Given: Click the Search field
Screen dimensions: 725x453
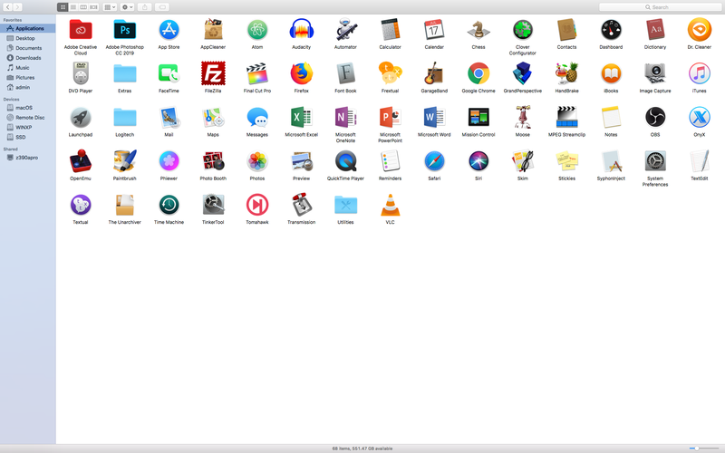Looking at the screenshot, I should (x=660, y=7).
